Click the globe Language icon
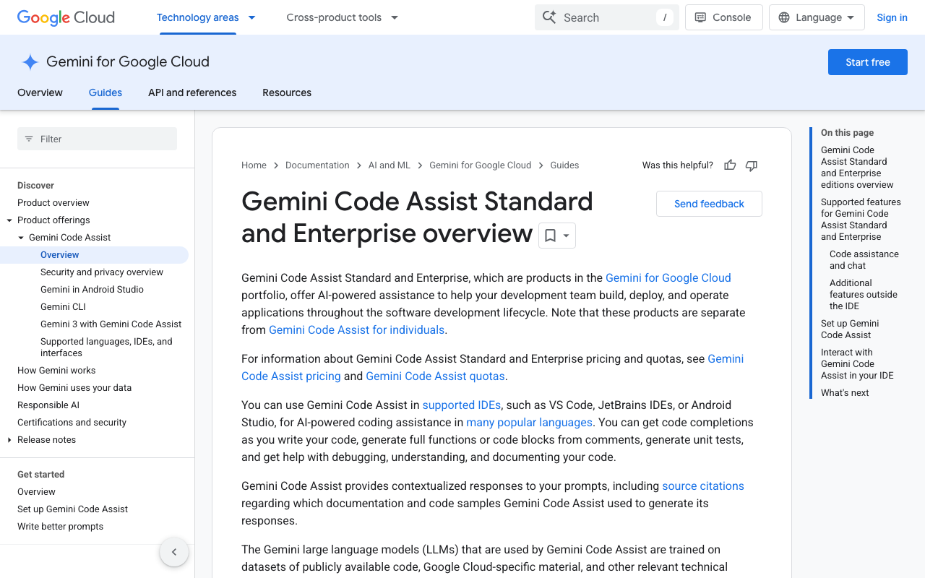The height and width of the screenshot is (578, 925). pyautogui.click(x=784, y=17)
